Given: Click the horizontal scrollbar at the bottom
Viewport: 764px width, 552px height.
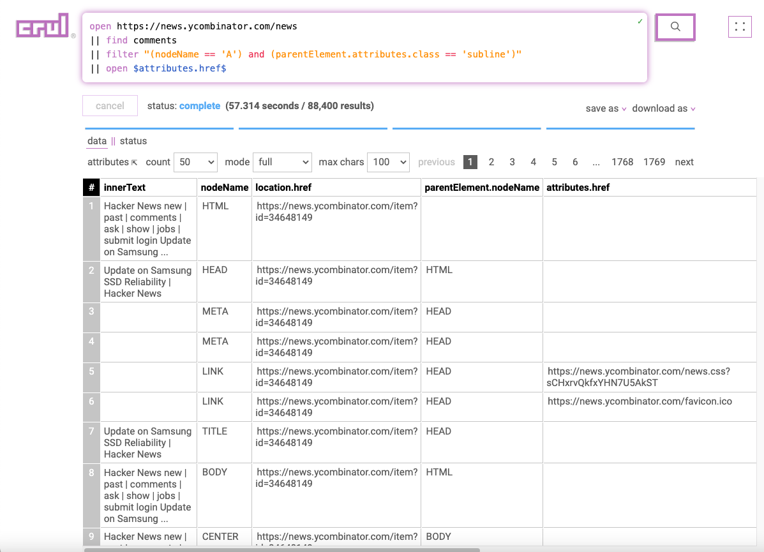Looking at the screenshot, I should 281,549.
